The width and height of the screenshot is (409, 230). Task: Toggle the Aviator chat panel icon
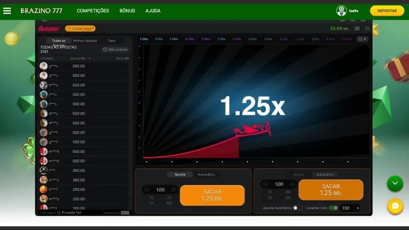(x=367, y=29)
